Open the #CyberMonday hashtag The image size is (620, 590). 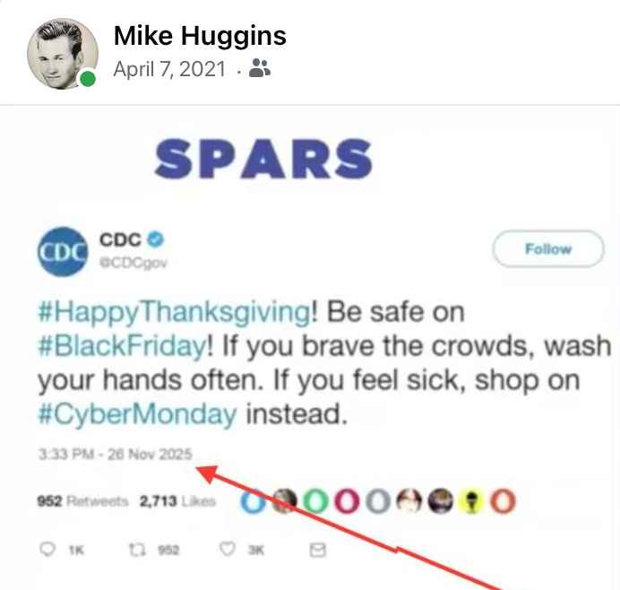(137, 414)
